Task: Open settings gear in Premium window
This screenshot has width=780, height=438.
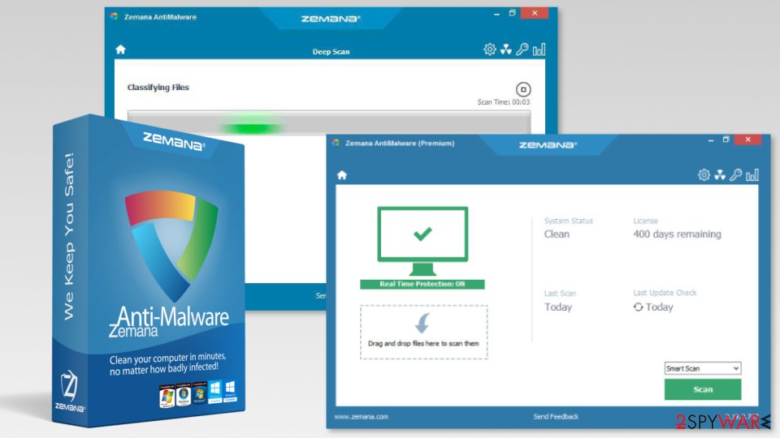Action: click(704, 175)
